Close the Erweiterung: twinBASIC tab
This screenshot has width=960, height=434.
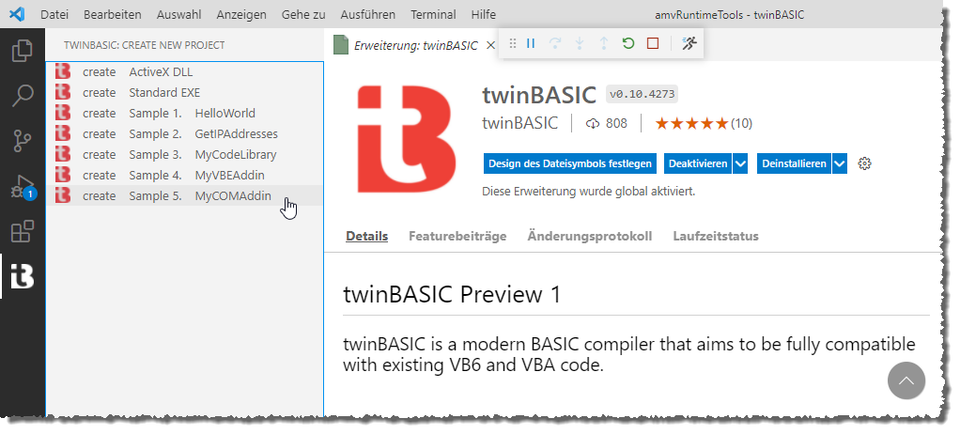pyautogui.click(x=489, y=45)
